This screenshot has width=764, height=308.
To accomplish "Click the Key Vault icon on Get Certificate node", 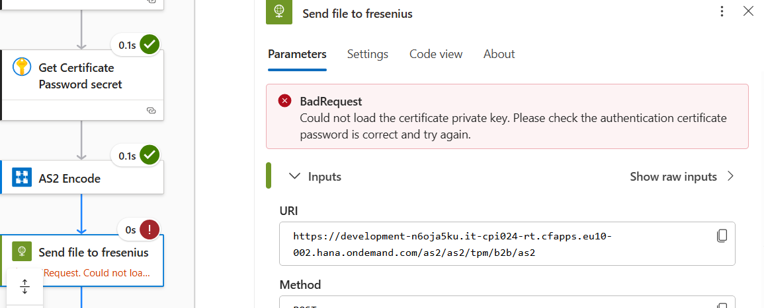I will (22, 67).
